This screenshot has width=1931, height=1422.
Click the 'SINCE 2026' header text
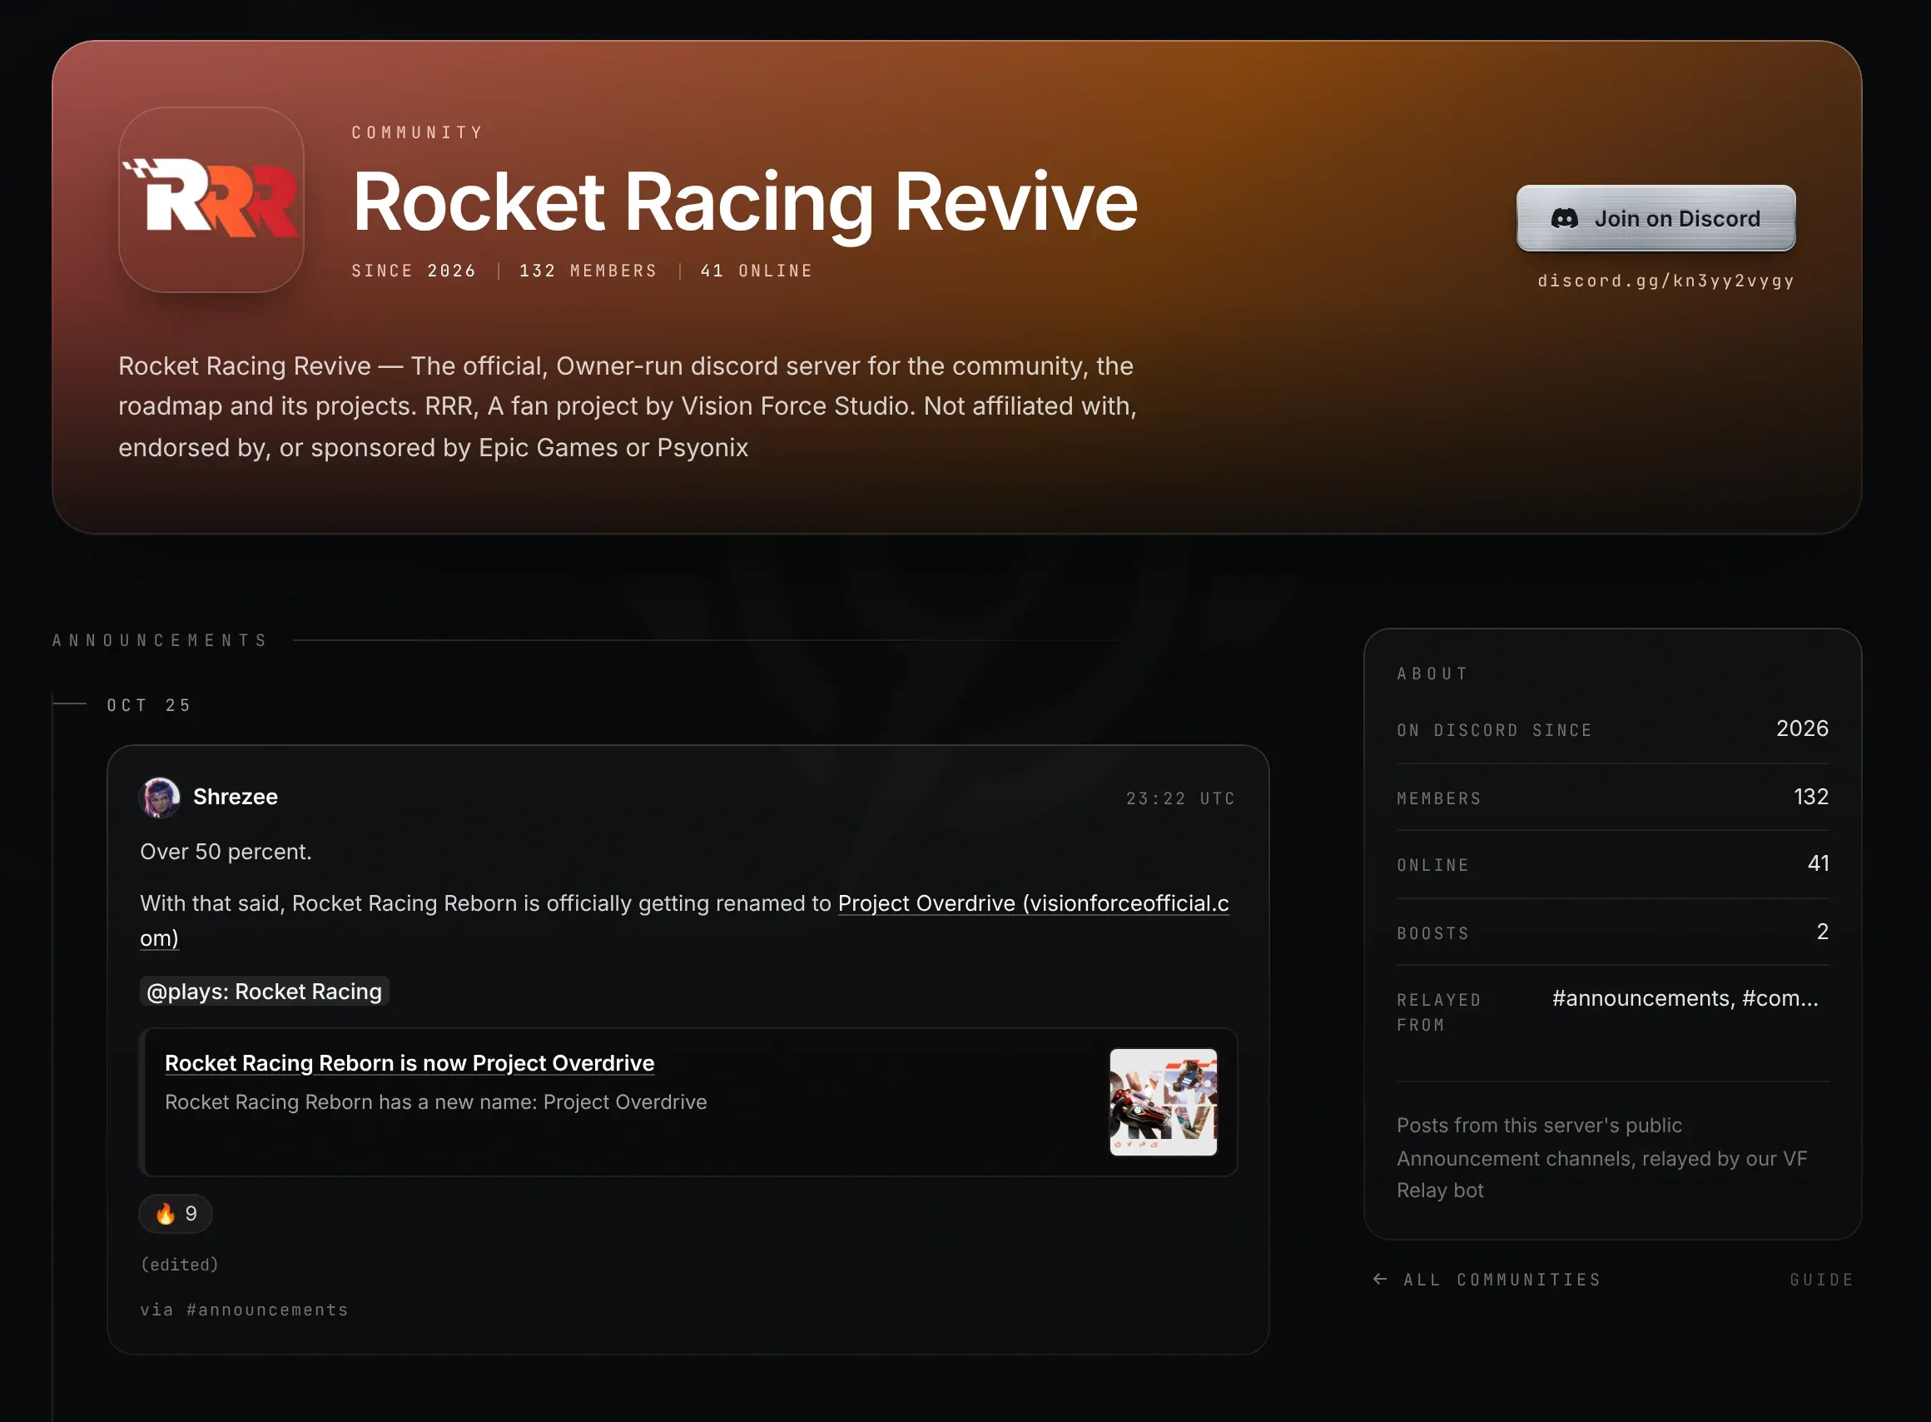click(x=414, y=271)
